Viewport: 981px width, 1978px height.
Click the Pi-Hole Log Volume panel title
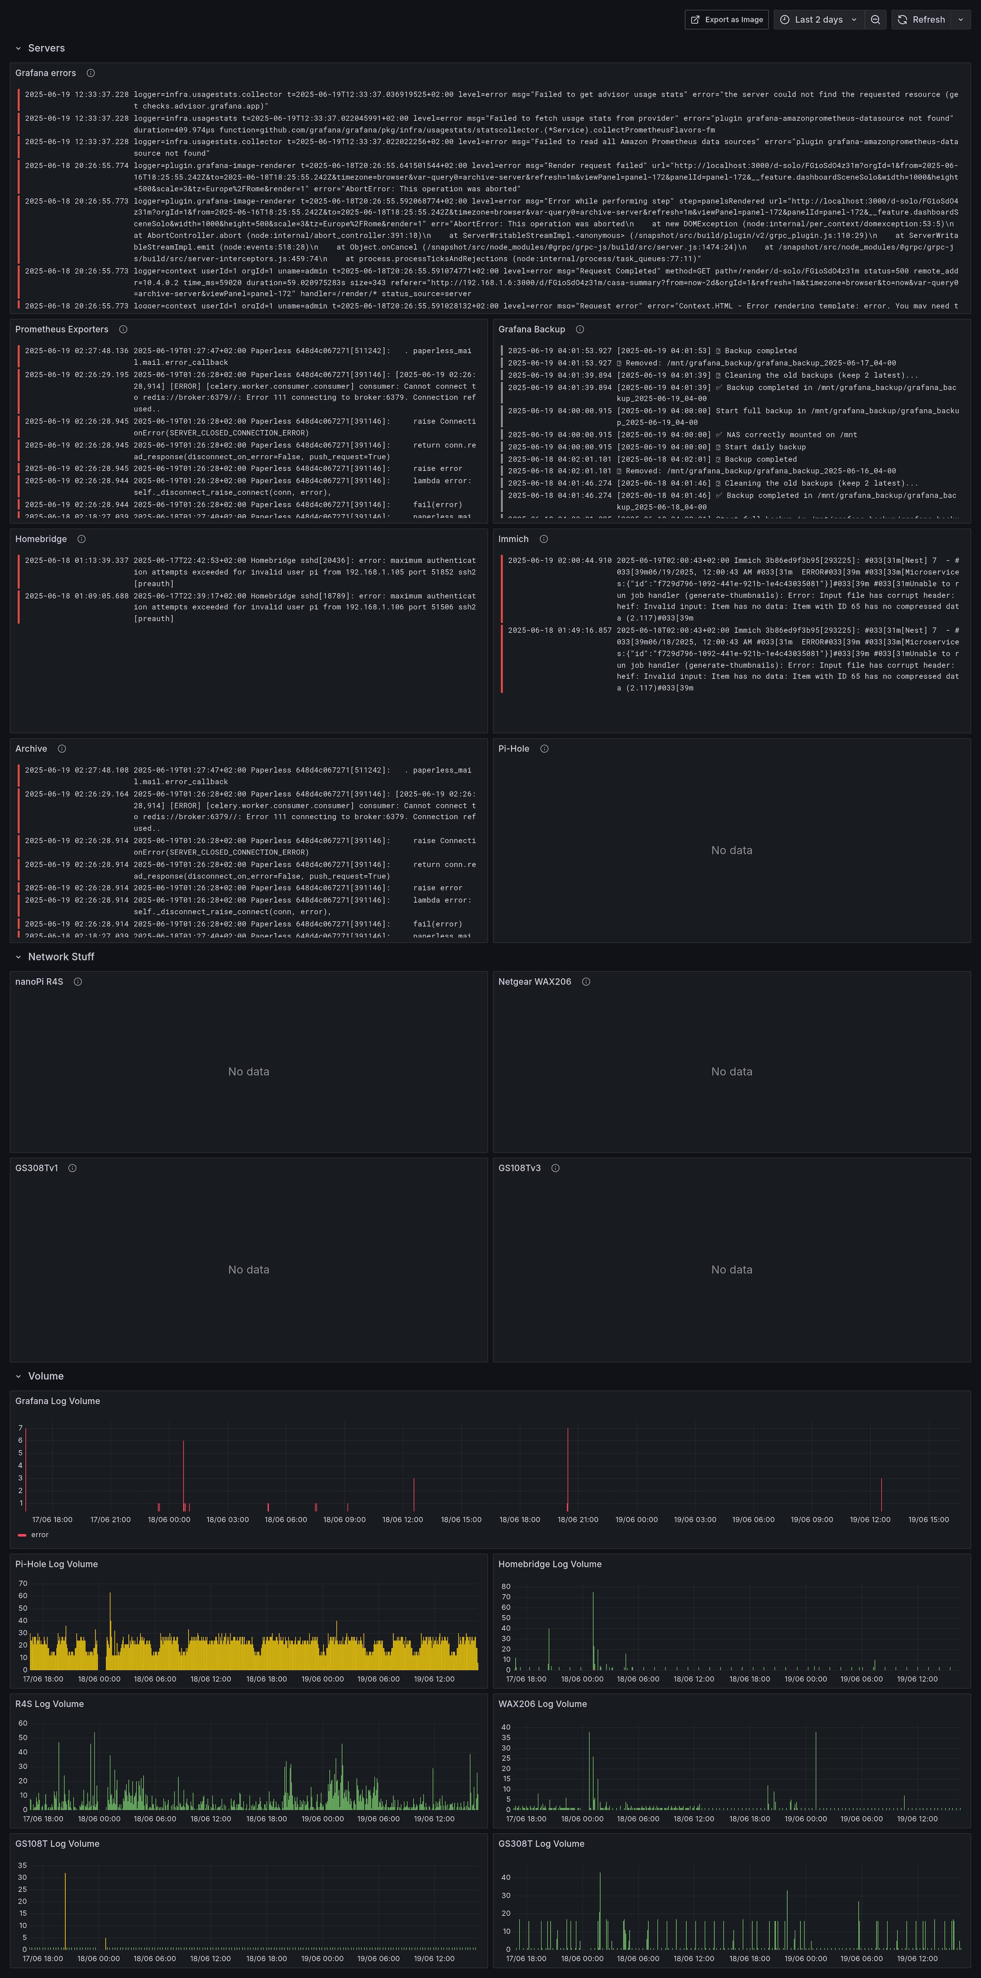pyautogui.click(x=57, y=1564)
